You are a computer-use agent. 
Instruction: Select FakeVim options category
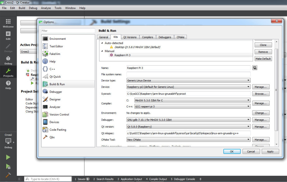pyautogui.click(x=68, y=54)
